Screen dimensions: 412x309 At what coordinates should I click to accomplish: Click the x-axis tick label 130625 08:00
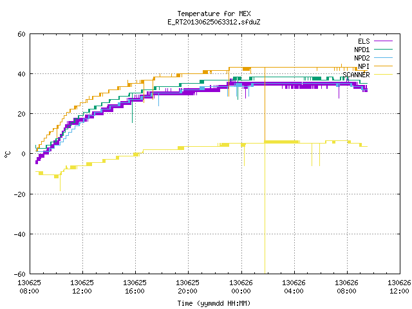(x=29, y=287)
